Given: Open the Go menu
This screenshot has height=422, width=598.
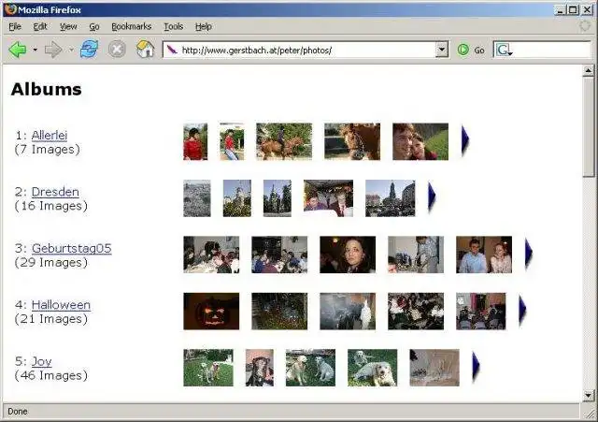Looking at the screenshot, I should coord(94,26).
